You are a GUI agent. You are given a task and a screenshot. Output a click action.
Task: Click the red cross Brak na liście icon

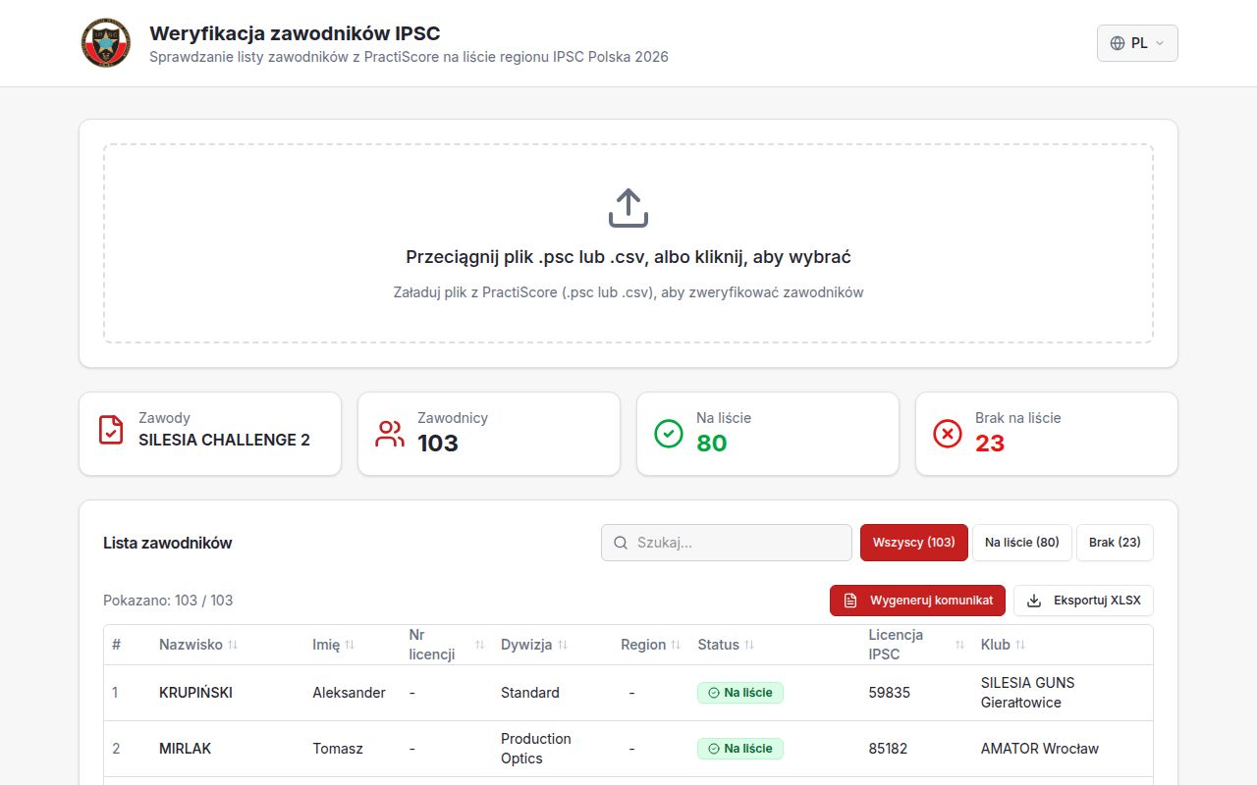[x=948, y=434]
